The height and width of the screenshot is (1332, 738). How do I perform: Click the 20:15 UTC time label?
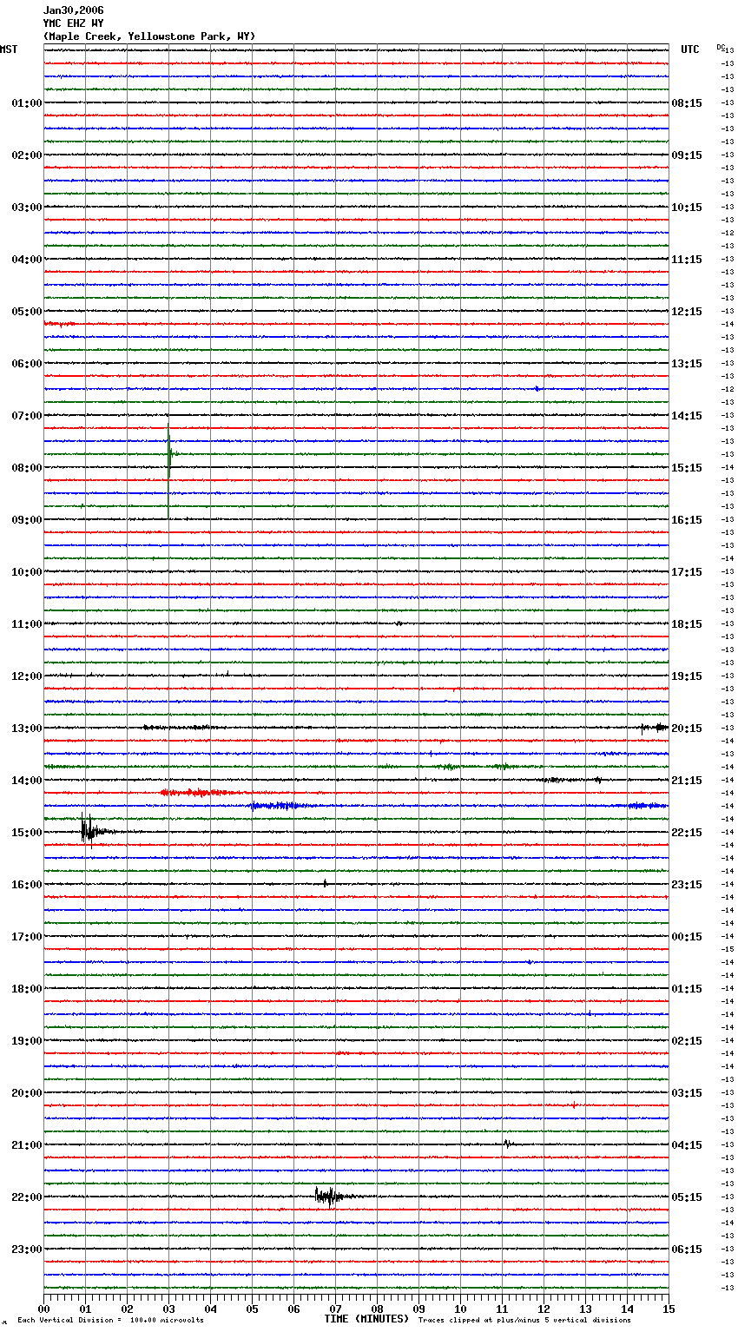coord(687,729)
